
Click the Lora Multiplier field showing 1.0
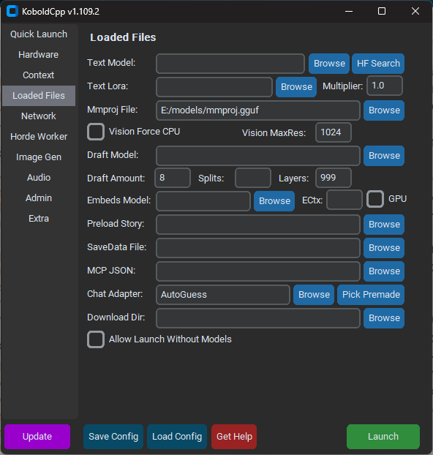click(x=385, y=86)
